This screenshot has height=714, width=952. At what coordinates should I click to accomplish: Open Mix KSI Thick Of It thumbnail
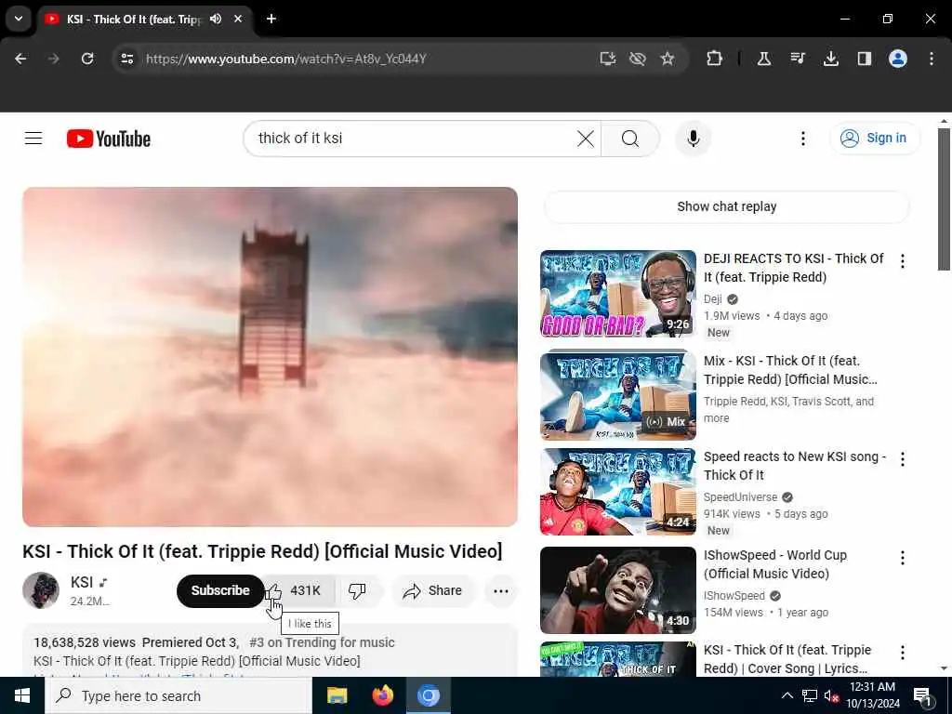point(618,394)
